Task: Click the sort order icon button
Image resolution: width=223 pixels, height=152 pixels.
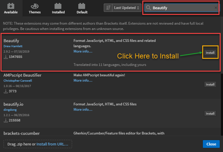Action: [108, 8]
